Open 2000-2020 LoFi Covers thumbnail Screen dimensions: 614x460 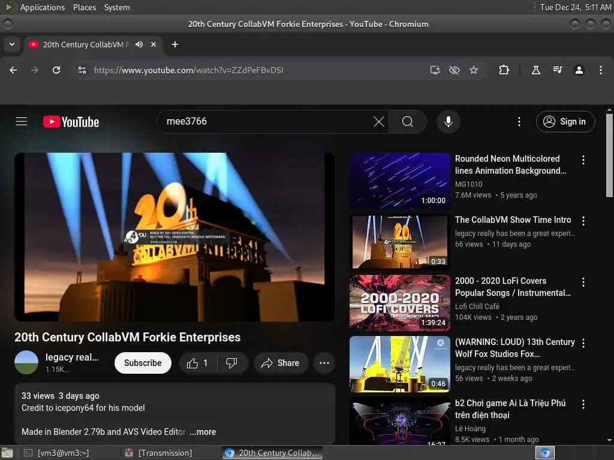click(x=400, y=302)
